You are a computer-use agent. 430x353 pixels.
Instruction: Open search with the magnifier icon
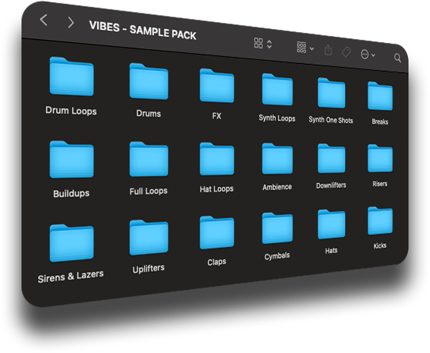coord(397,58)
